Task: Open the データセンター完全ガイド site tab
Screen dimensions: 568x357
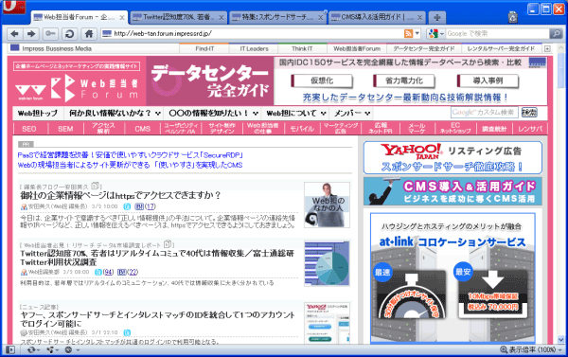Action: pyautogui.click(x=423, y=48)
